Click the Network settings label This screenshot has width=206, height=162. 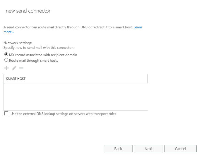click(18, 43)
